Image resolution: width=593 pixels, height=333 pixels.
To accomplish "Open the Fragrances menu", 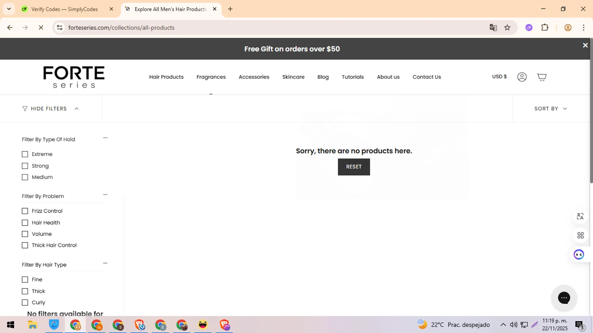I will [211, 77].
